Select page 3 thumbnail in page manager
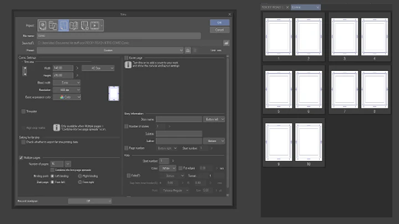This screenshot has width=399, height=224. (x=344, y=37)
